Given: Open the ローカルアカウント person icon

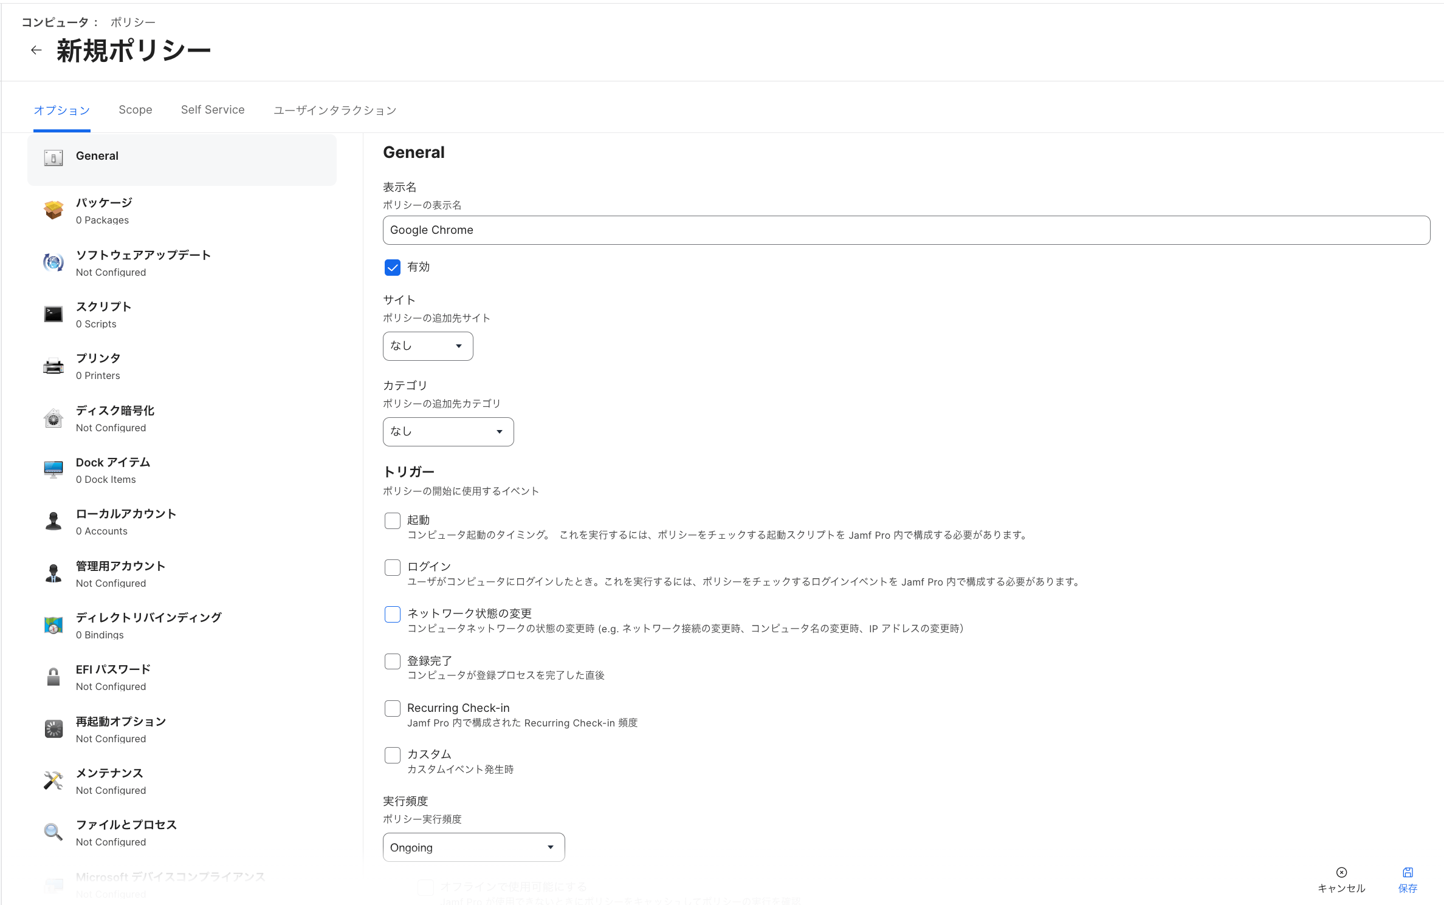Looking at the screenshot, I should pyautogui.click(x=53, y=521).
